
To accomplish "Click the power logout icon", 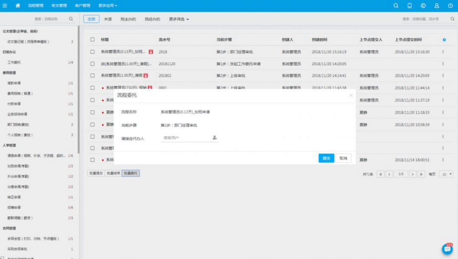I will (x=450, y=6).
